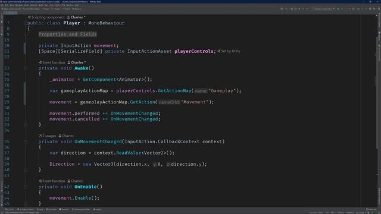Open the Help menu
The height and width of the screenshot is (214, 381).
tap(77, 5)
